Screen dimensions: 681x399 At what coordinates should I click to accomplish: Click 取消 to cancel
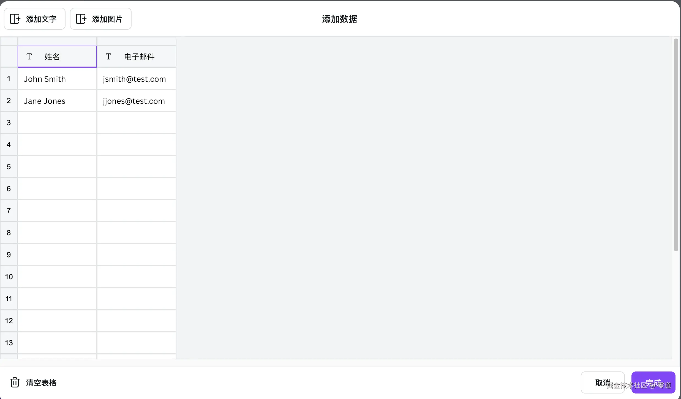point(602,382)
